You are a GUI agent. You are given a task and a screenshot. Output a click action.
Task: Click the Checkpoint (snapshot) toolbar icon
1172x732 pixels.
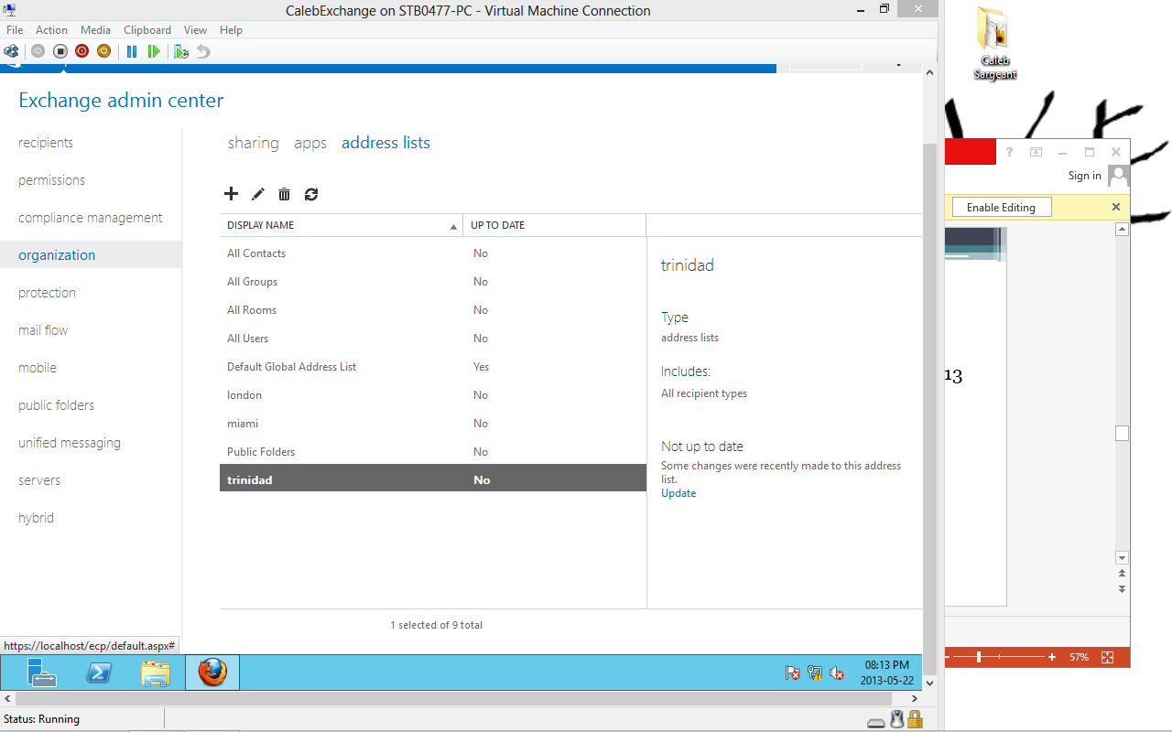pyautogui.click(x=181, y=51)
